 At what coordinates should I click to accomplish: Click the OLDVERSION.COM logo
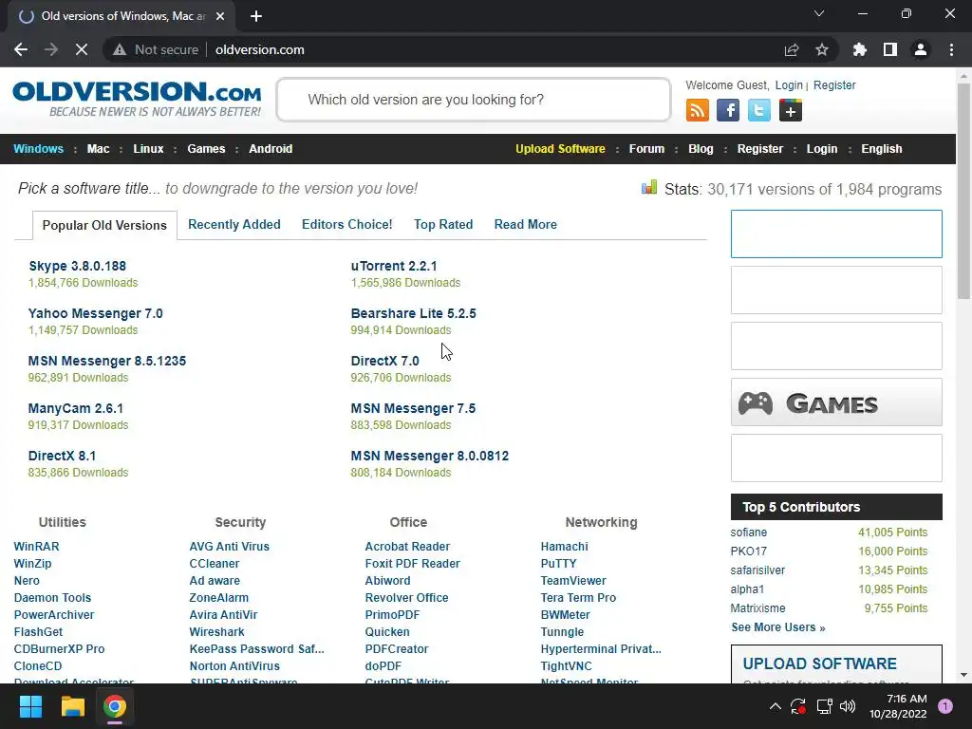coord(137,99)
